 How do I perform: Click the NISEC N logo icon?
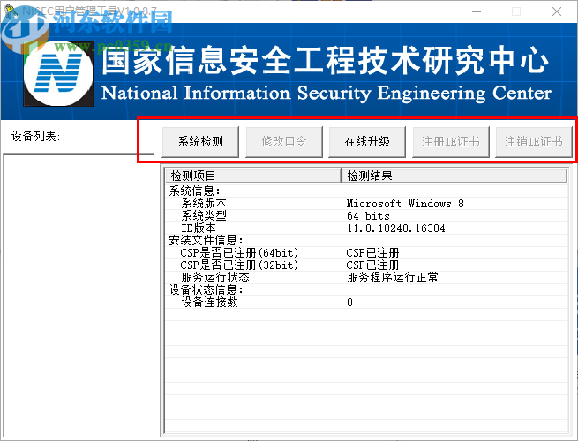coord(58,73)
